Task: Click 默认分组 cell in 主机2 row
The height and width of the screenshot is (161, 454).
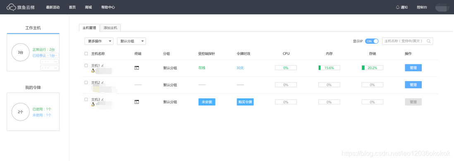Action: 170,85
